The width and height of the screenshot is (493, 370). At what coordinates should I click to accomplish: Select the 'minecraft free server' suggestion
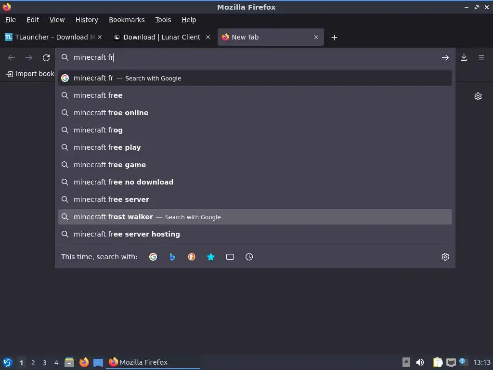click(x=255, y=199)
